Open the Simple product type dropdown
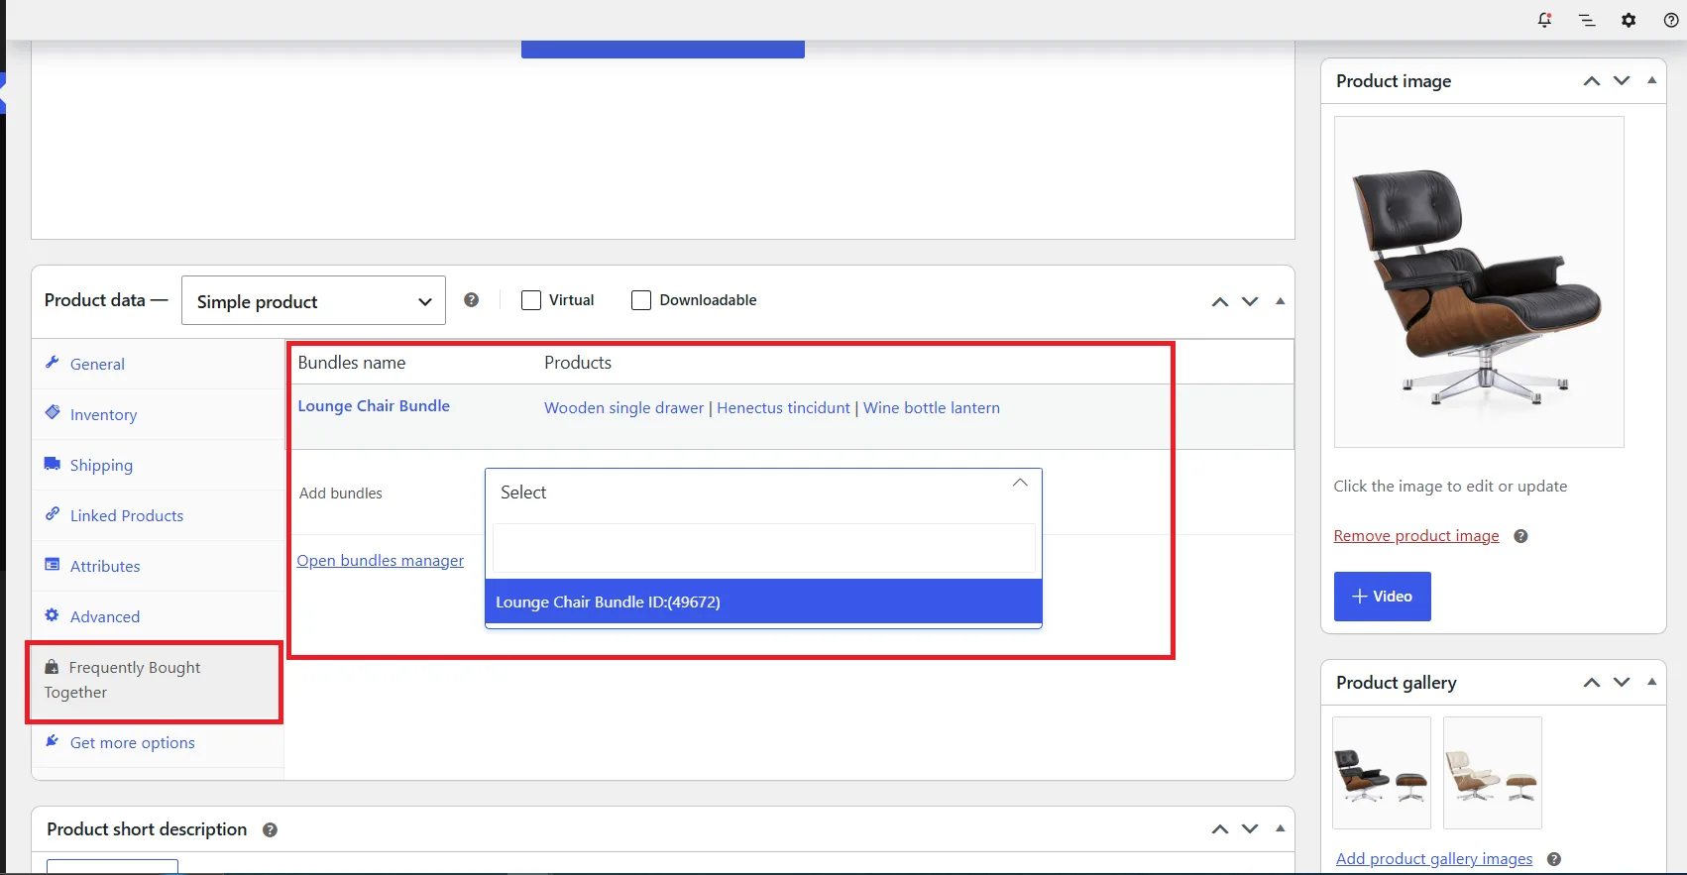Image resolution: width=1687 pixels, height=875 pixels. [x=313, y=301]
